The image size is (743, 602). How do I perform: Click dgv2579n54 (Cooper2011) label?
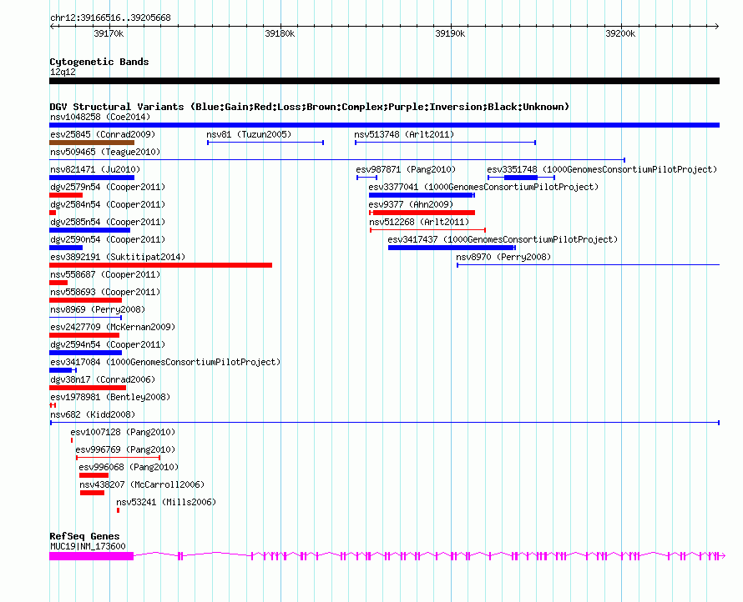(108, 187)
